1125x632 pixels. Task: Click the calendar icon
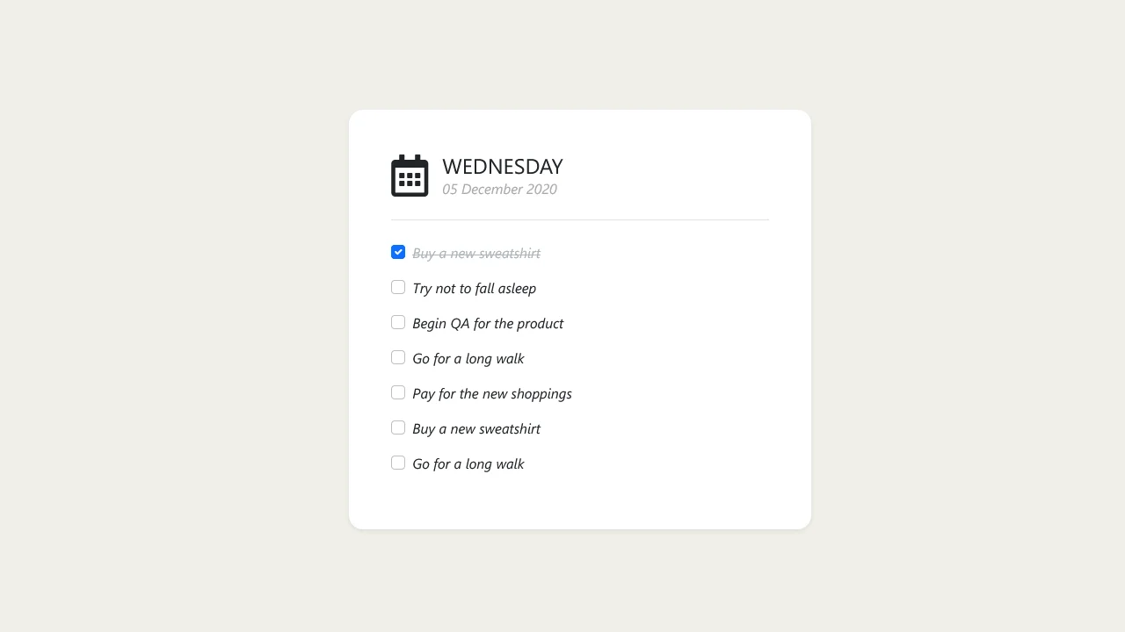pyautogui.click(x=410, y=176)
